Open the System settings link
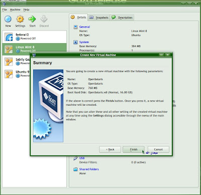The image size is (201, 195). point(84,42)
